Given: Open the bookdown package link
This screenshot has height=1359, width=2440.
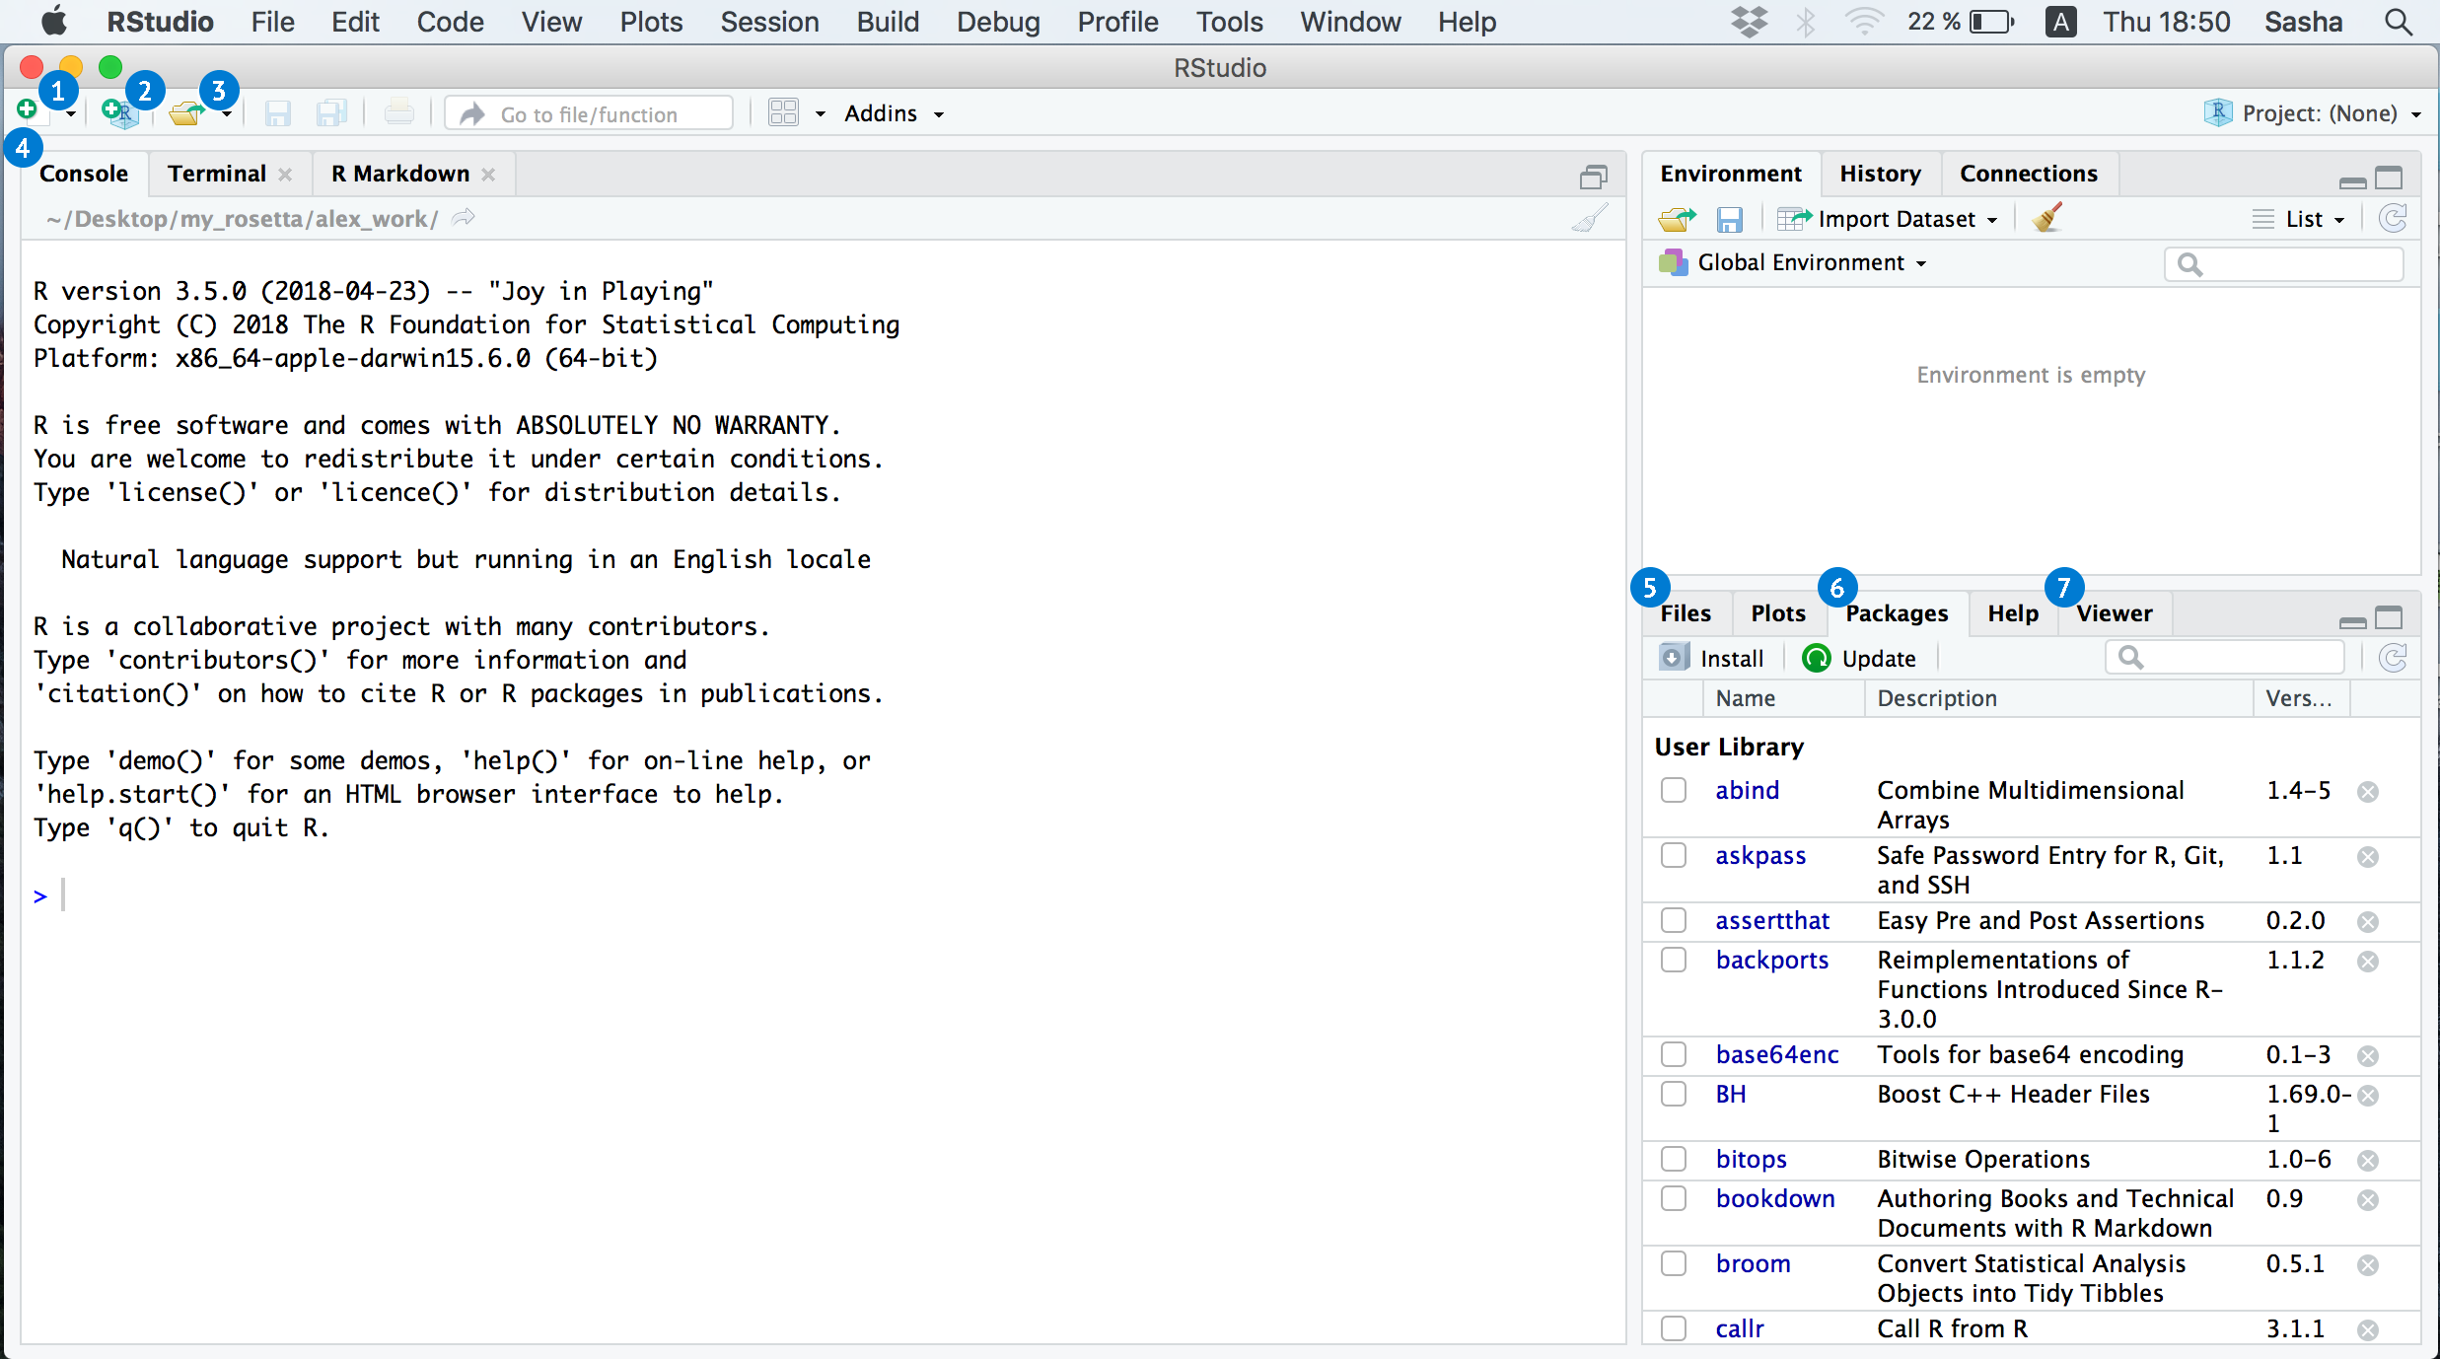Looking at the screenshot, I should [1775, 1198].
